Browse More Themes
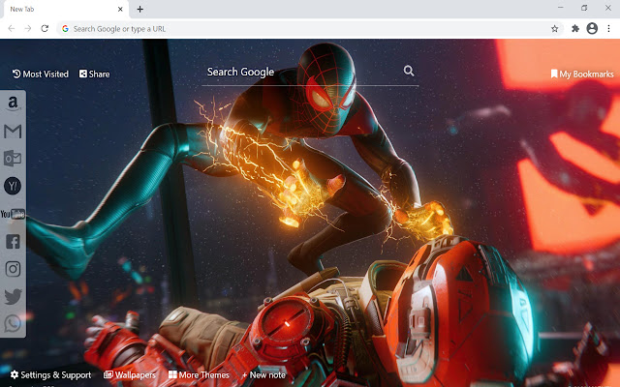620x387 pixels. click(199, 374)
